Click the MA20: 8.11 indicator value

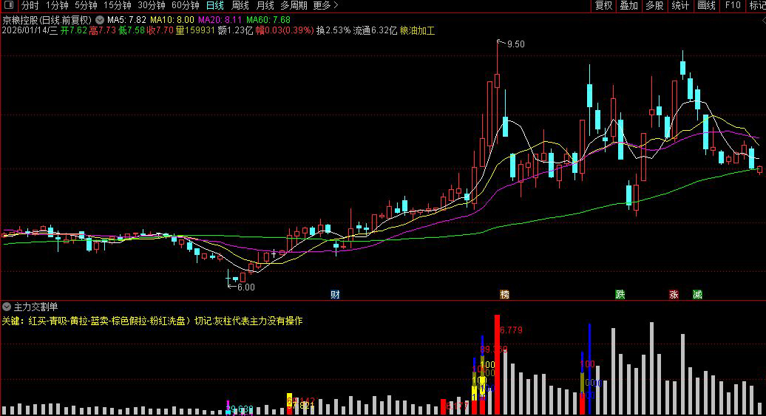pos(220,20)
